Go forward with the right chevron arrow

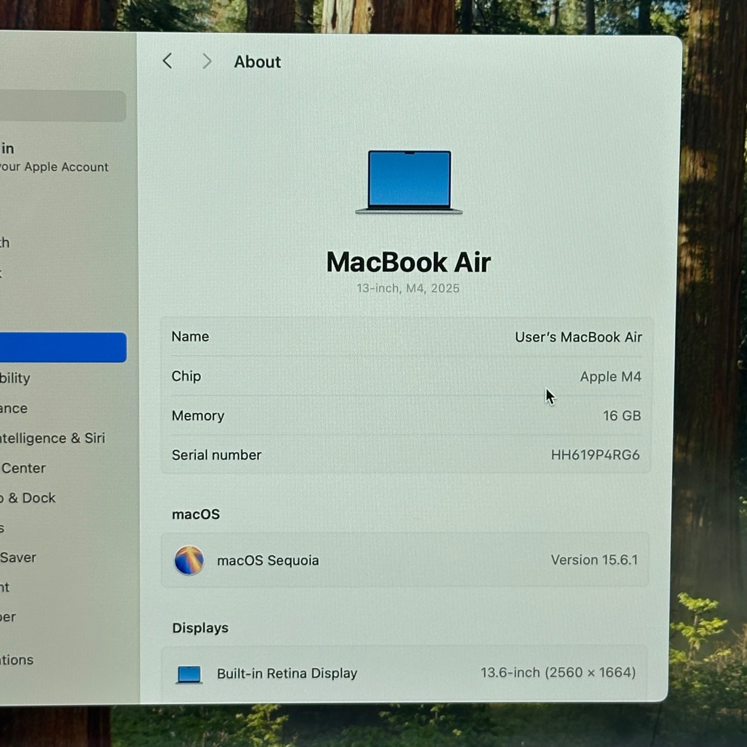[207, 61]
